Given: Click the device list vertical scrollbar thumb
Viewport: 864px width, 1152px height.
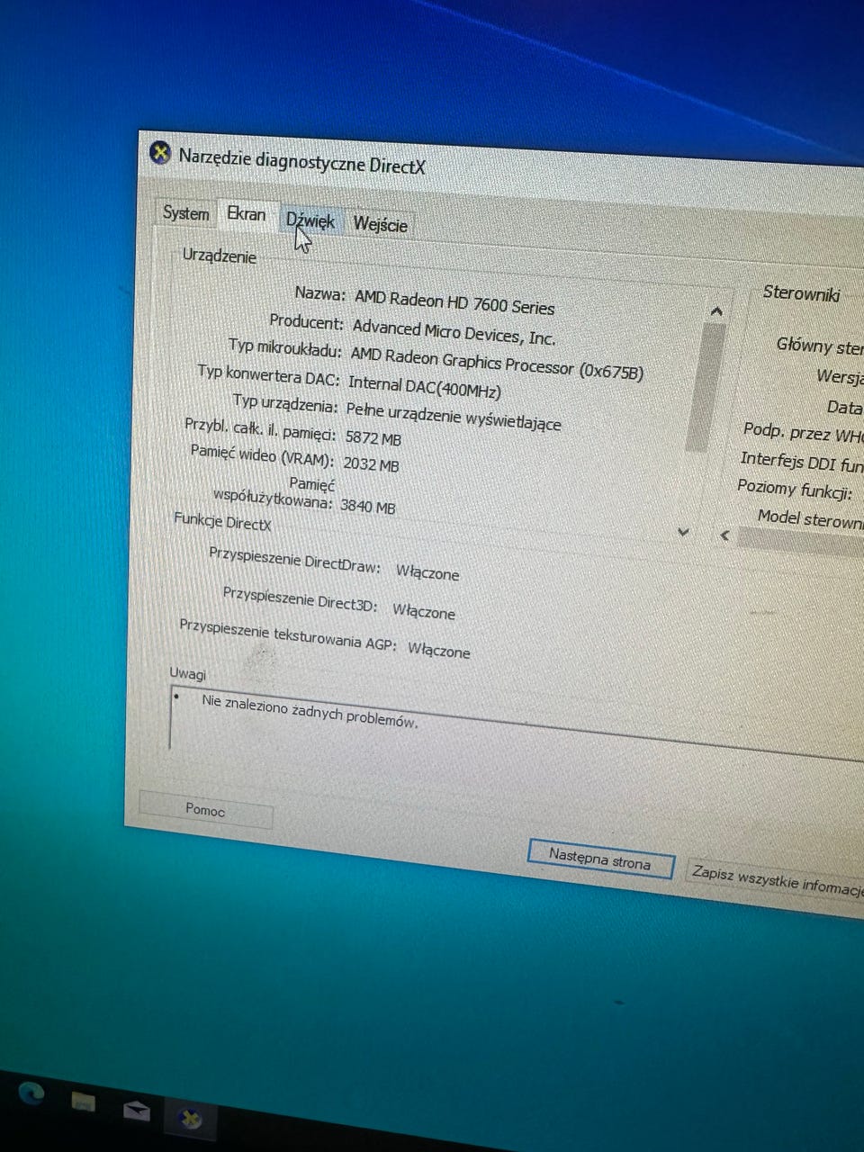Looking at the screenshot, I should pyautogui.click(x=704, y=387).
